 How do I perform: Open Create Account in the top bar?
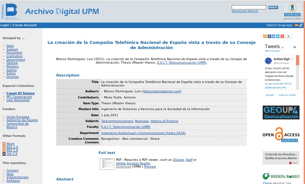(25, 25)
